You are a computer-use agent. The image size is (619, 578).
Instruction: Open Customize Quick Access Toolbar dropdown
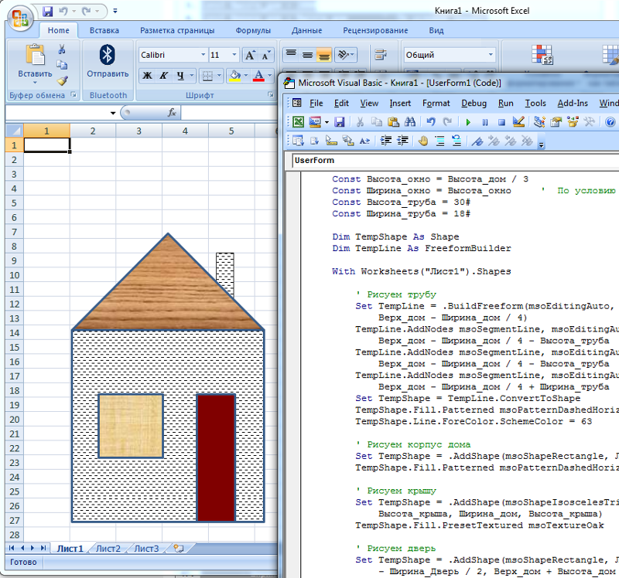[115, 11]
